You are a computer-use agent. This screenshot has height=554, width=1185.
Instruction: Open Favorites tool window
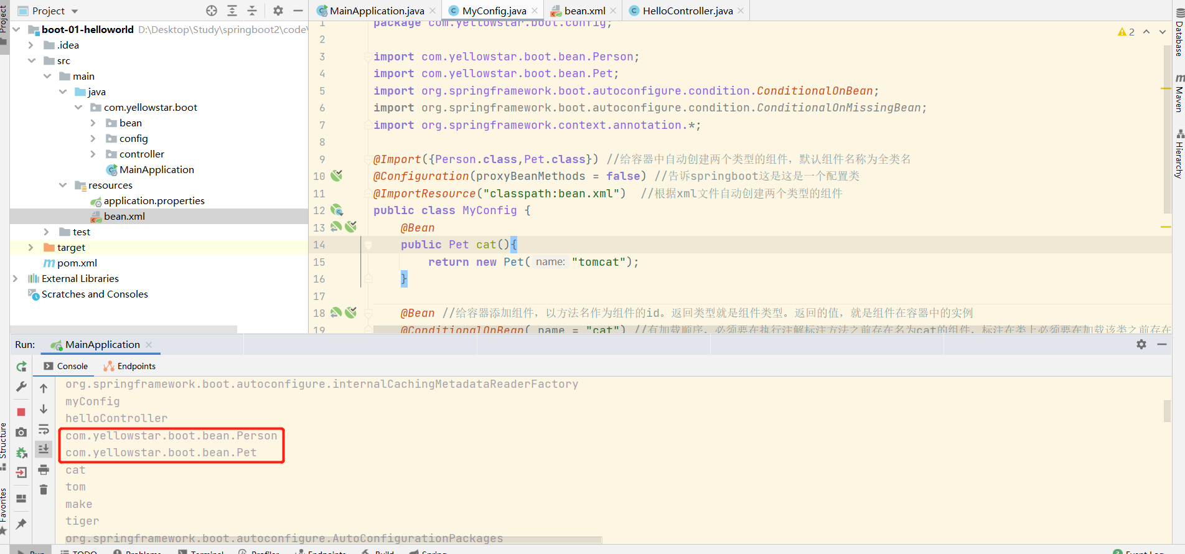[x=4, y=510]
